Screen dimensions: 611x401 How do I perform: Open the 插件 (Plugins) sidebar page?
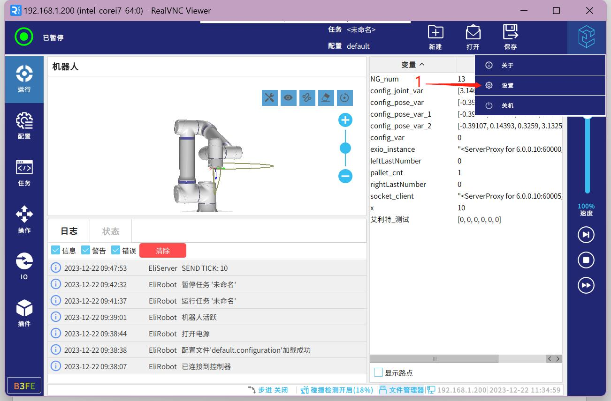point(24,313)
